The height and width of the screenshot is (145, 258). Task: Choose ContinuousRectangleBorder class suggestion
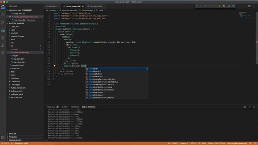[x=117, y=79]
